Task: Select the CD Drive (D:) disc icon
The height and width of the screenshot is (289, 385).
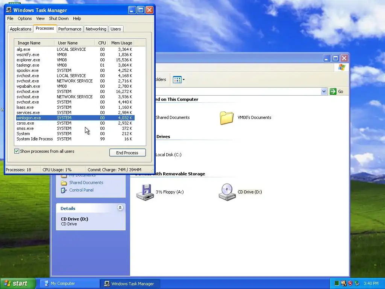Action: point(227,192)
